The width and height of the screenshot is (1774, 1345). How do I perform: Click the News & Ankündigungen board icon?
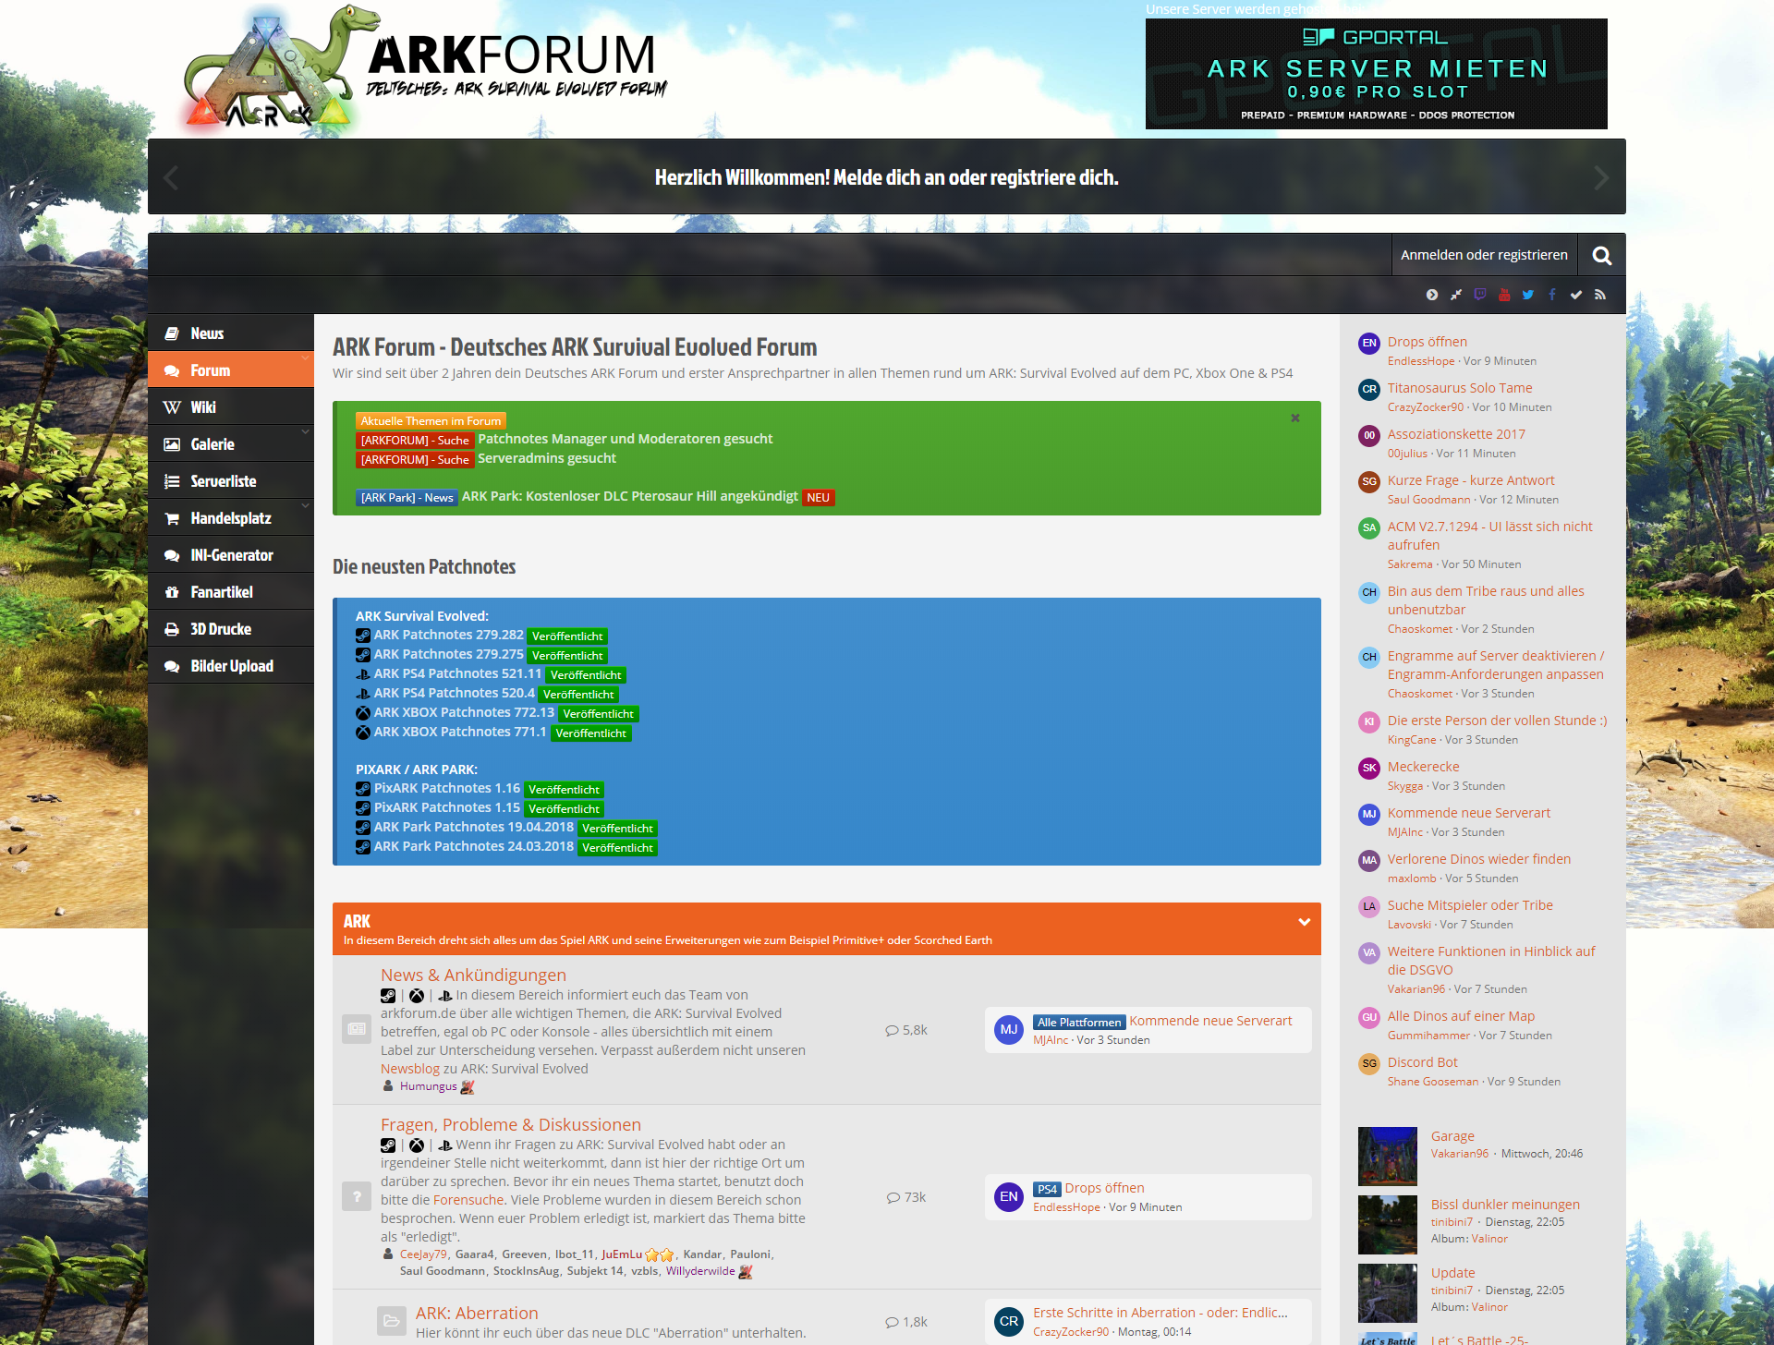point(357,1029)
